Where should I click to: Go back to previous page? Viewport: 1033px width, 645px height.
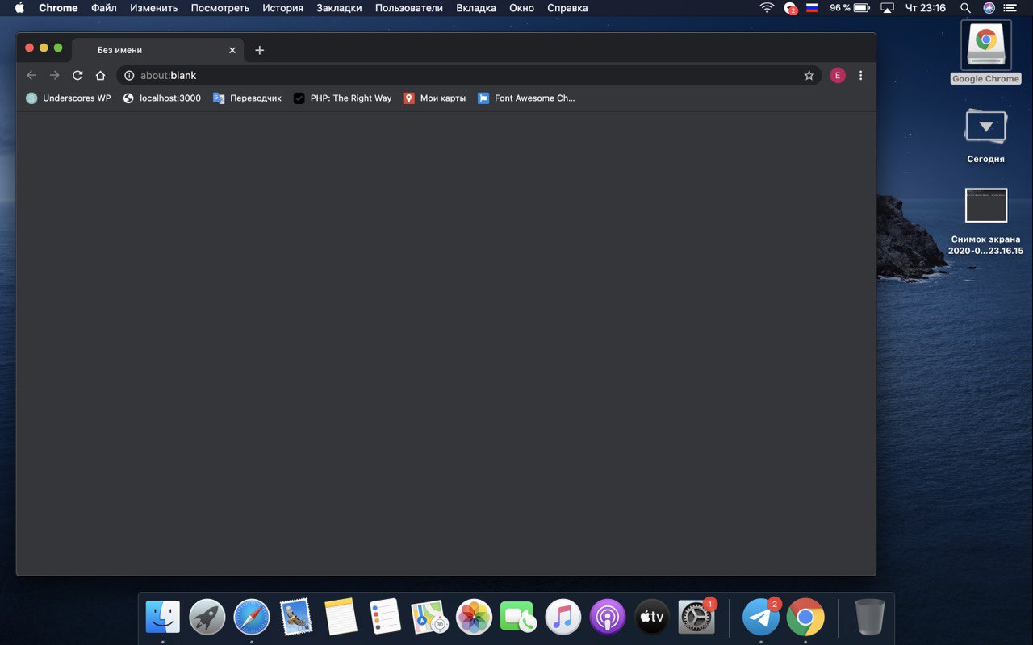click(31, 75)
